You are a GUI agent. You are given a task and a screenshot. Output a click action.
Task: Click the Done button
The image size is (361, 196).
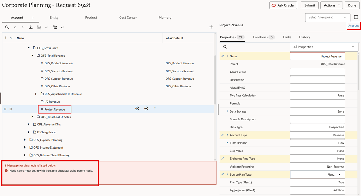pos(352,5)
